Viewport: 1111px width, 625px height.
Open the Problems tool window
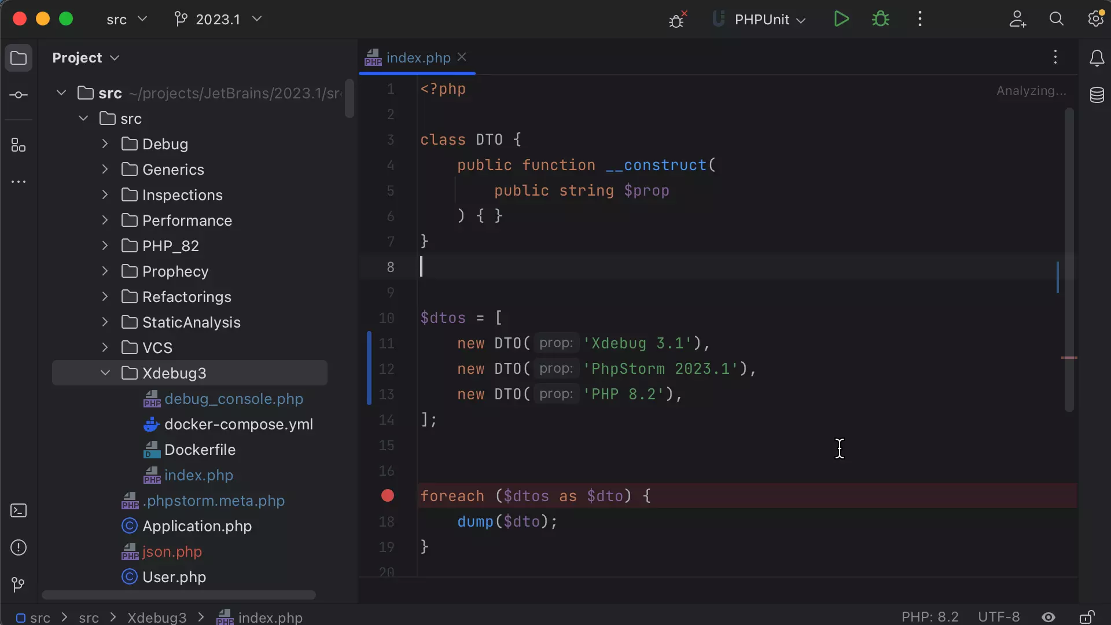point(19,547)
